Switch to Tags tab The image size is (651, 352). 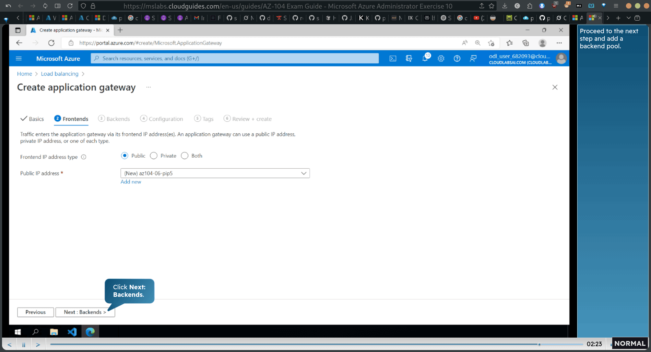[204, 119]
